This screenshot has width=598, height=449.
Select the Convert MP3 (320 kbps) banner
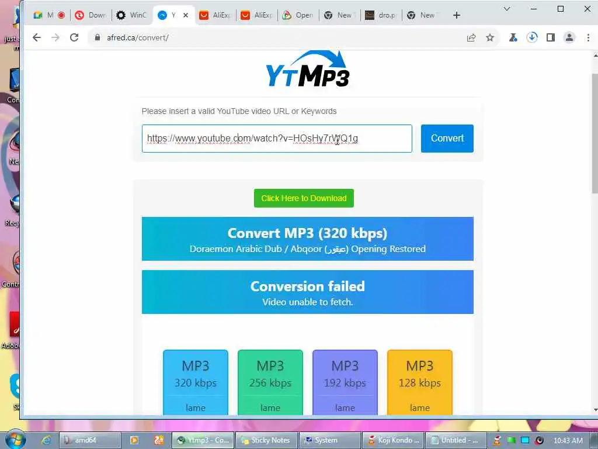coord(307,239)
